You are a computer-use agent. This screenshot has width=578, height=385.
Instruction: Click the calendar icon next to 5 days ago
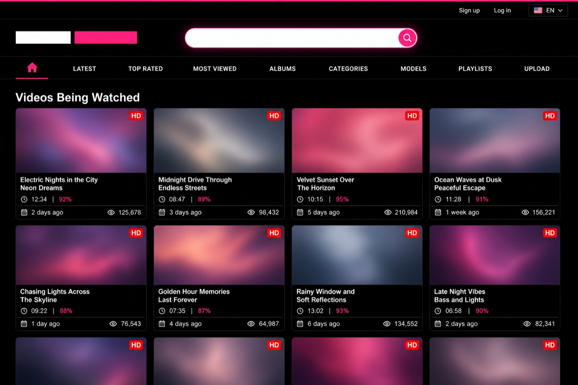click(x=300, y=212)
